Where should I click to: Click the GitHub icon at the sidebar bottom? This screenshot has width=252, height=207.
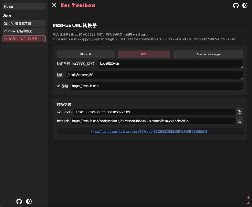[x=19, y=201]
